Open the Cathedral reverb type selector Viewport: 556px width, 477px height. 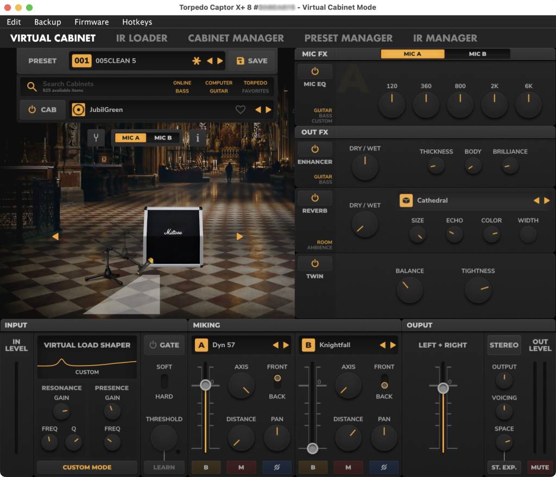point(475,200)
